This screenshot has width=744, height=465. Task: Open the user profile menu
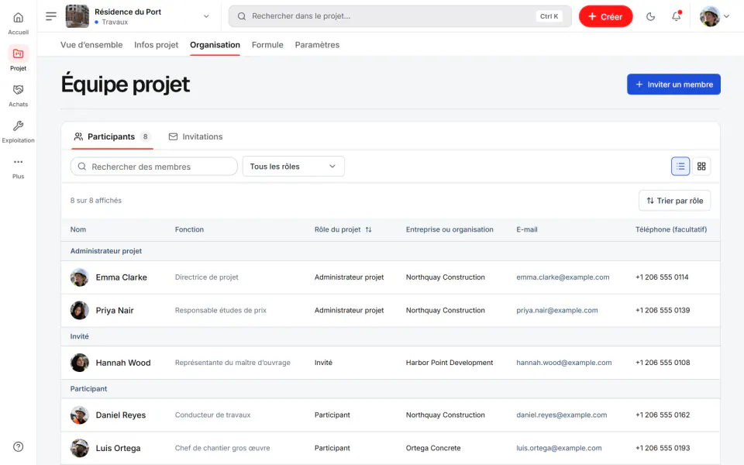[714, 16]
